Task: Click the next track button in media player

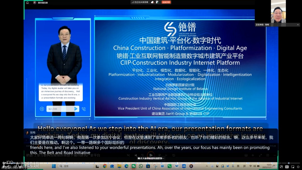Action: tap(166, 155)
